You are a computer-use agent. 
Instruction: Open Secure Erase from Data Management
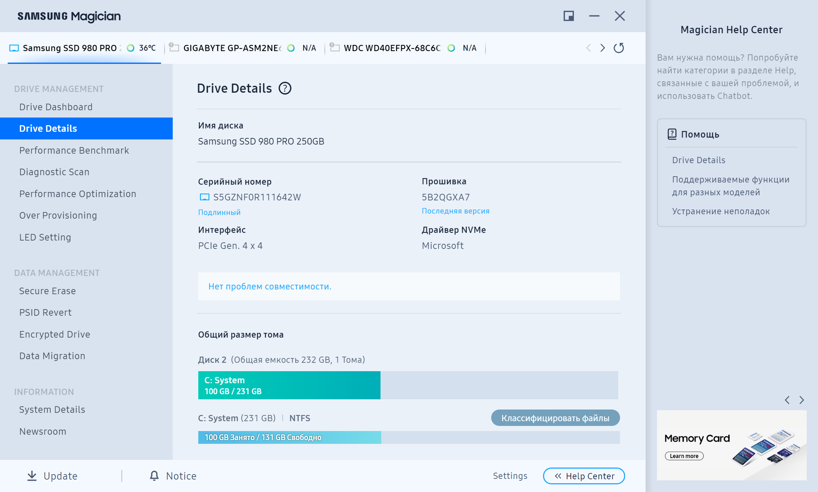[x=47, y=291]
